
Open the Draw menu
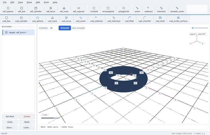click(x=29, y=2)
